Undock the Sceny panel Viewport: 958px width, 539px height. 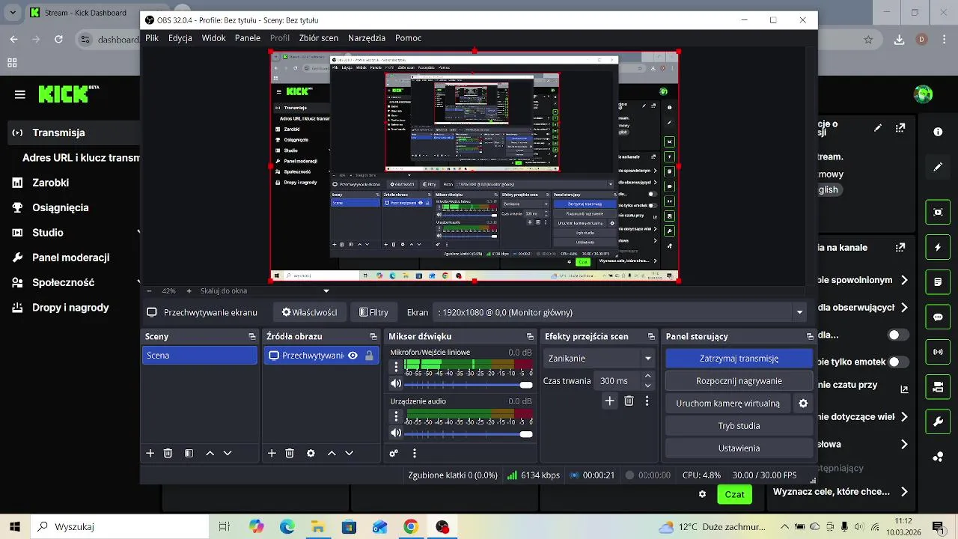pos(252,337)
